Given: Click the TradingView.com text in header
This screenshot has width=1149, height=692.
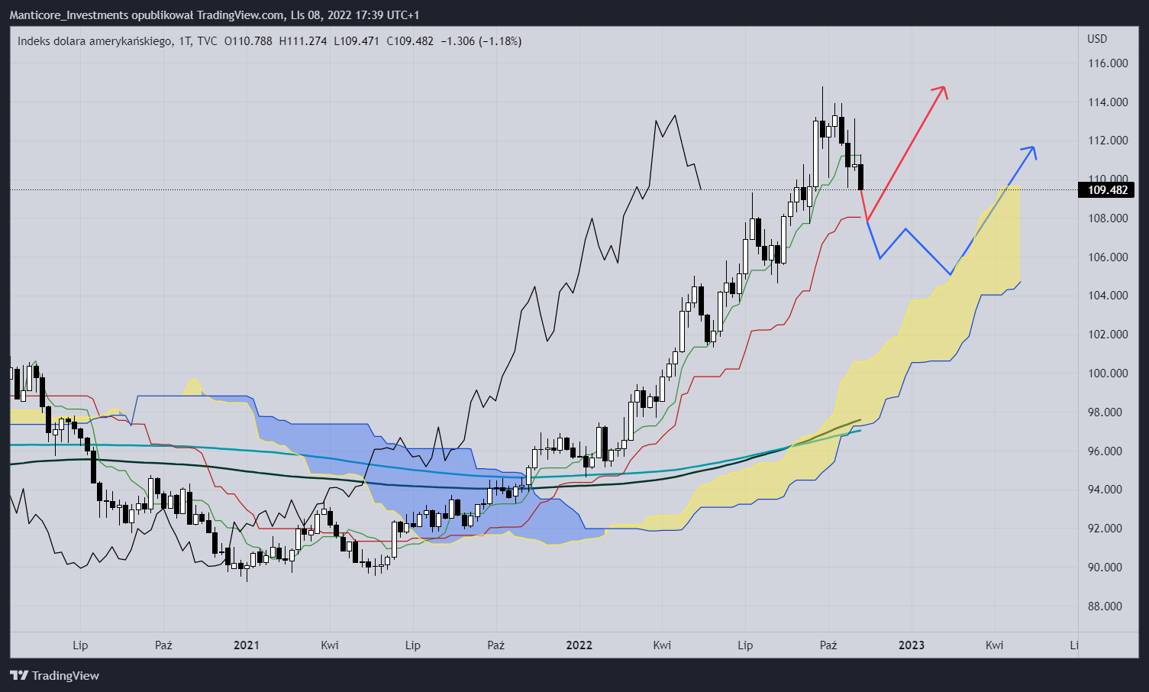Looking at the screenshot, I should tap(240, 15).
